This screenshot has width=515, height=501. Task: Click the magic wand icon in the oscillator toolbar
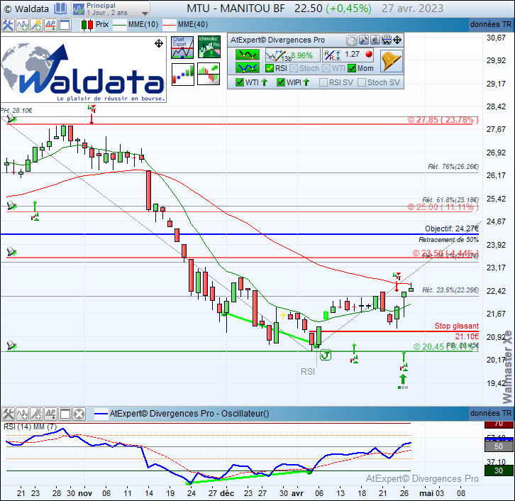tap(36, 414)
